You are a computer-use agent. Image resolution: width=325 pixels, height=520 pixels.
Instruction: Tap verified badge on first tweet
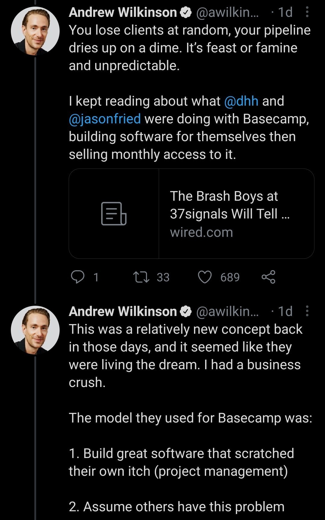point(186,12)
